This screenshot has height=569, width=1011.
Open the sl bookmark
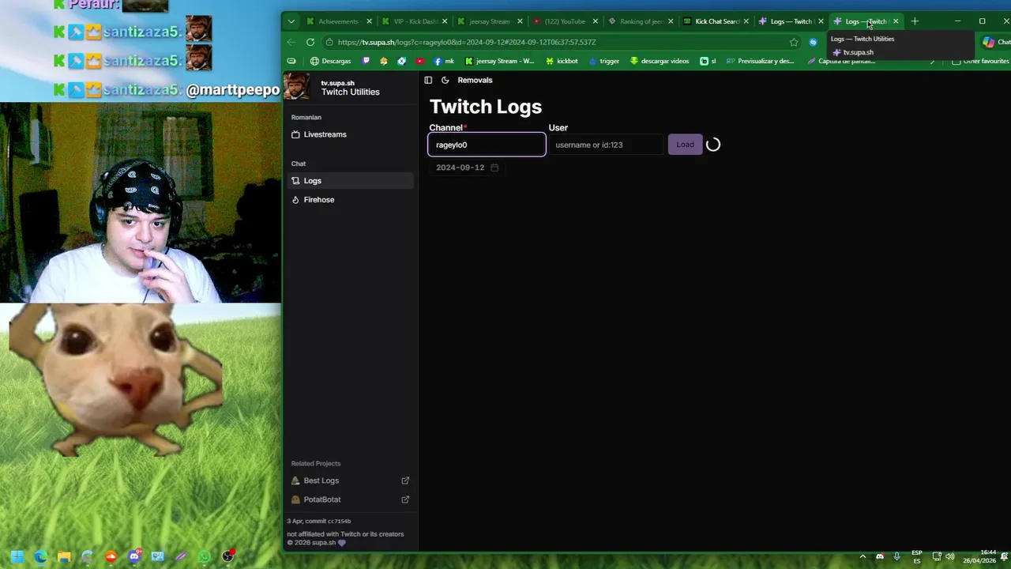coord(708,61)
